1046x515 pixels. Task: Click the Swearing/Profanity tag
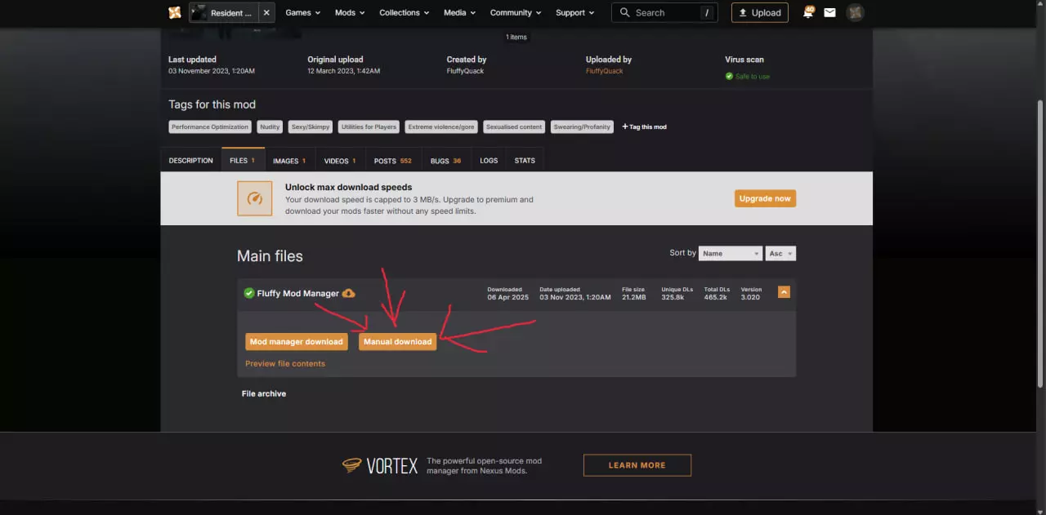click(583, 127)
